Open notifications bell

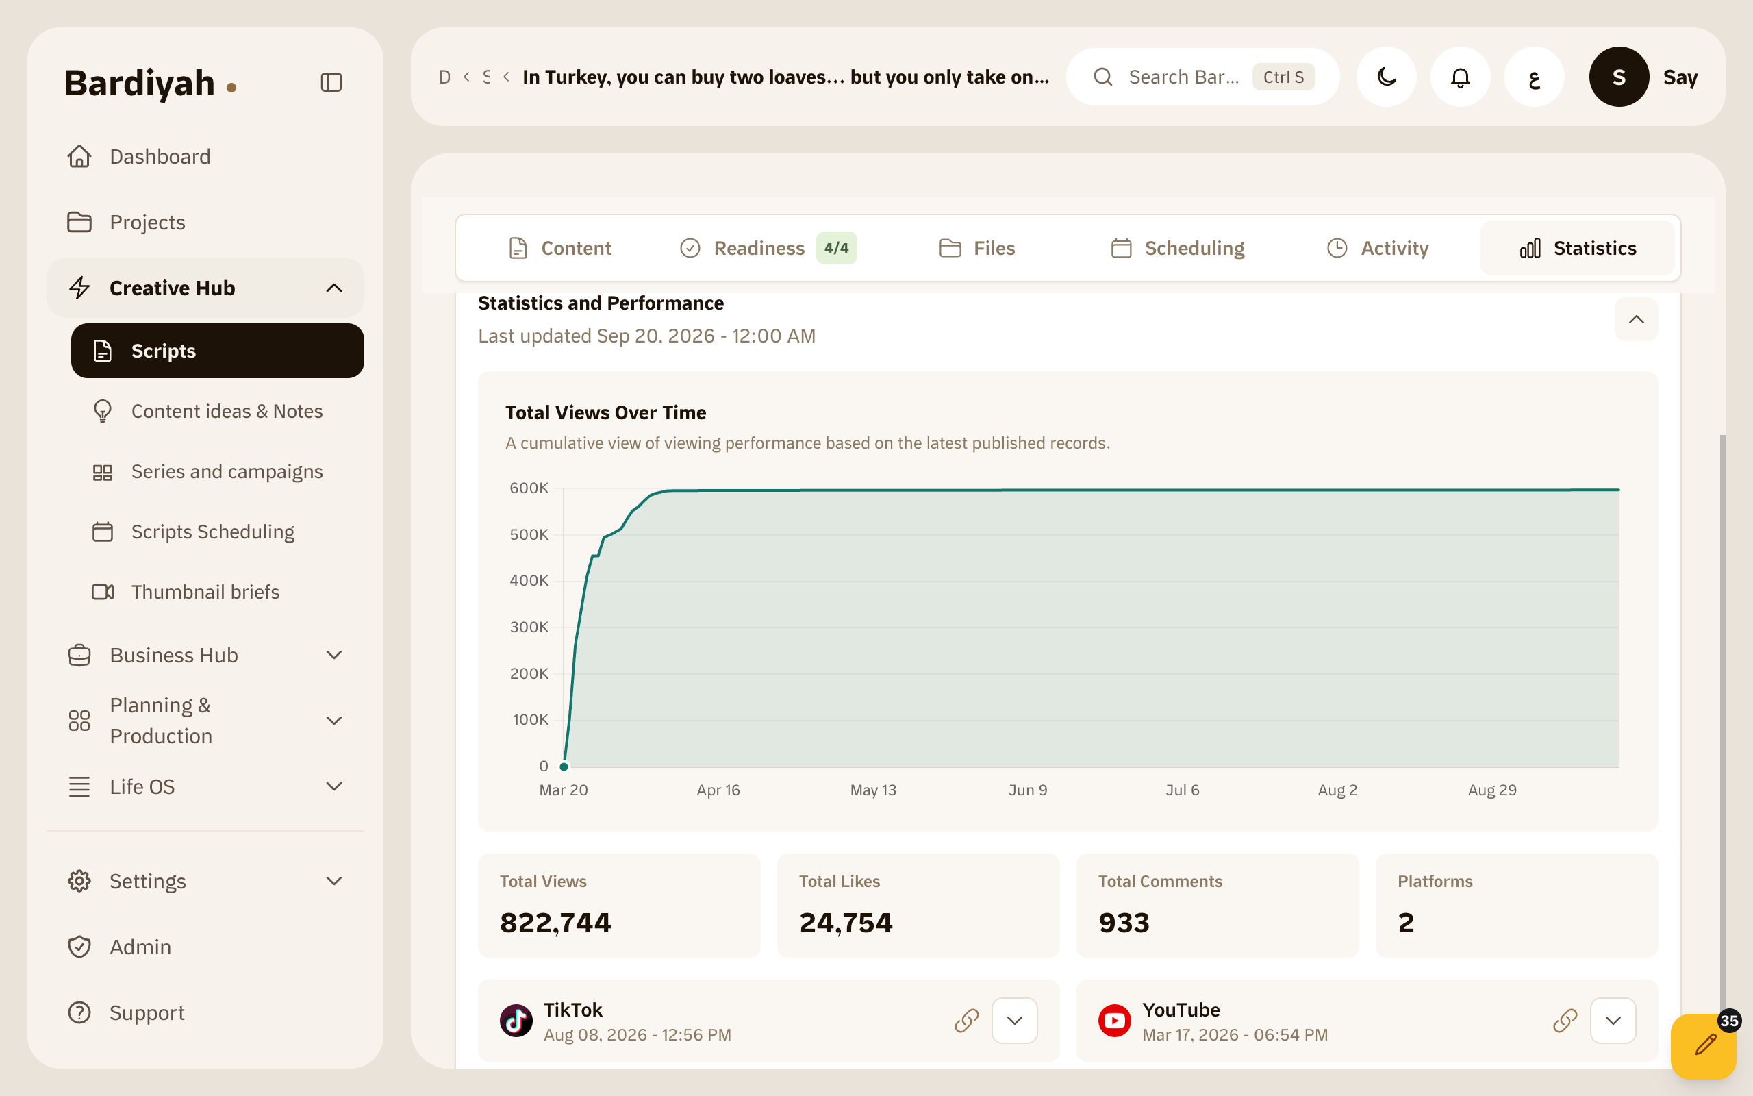point(1461,77)
